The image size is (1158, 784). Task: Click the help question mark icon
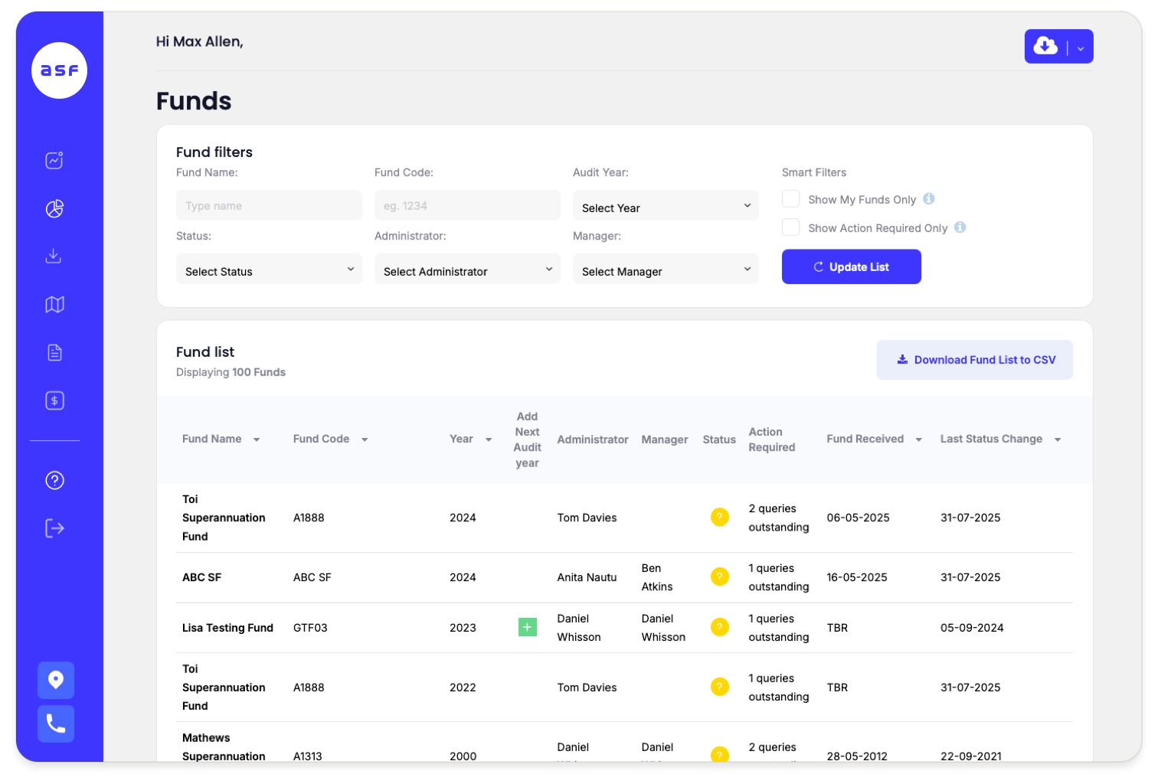point(54,480)
